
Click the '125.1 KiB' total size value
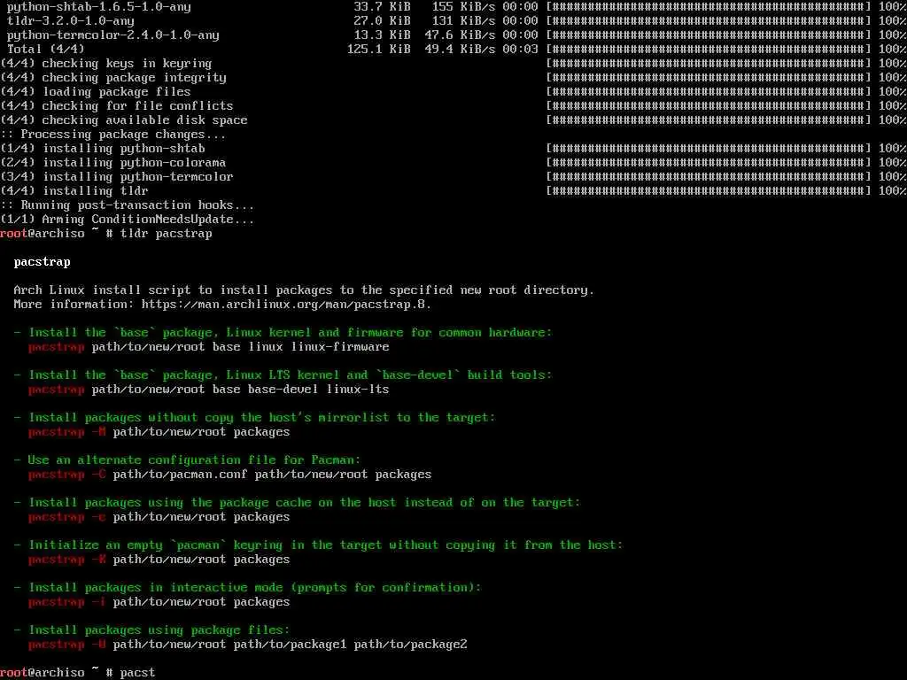pos(379,50)
